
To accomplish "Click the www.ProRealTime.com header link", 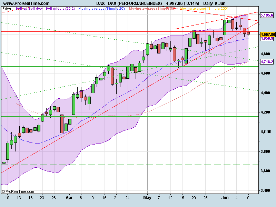I will point(27,3).
